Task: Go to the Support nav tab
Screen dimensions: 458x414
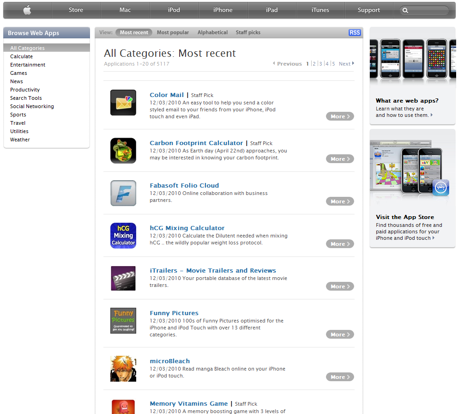Action: (x=369, y=10)
